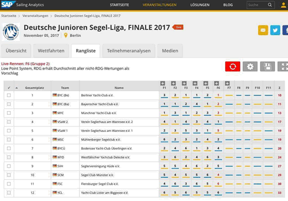Expand race column F7 details

(x=227, y=83)
